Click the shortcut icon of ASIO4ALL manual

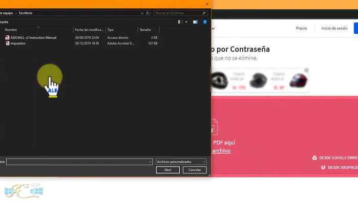[7, 38]
